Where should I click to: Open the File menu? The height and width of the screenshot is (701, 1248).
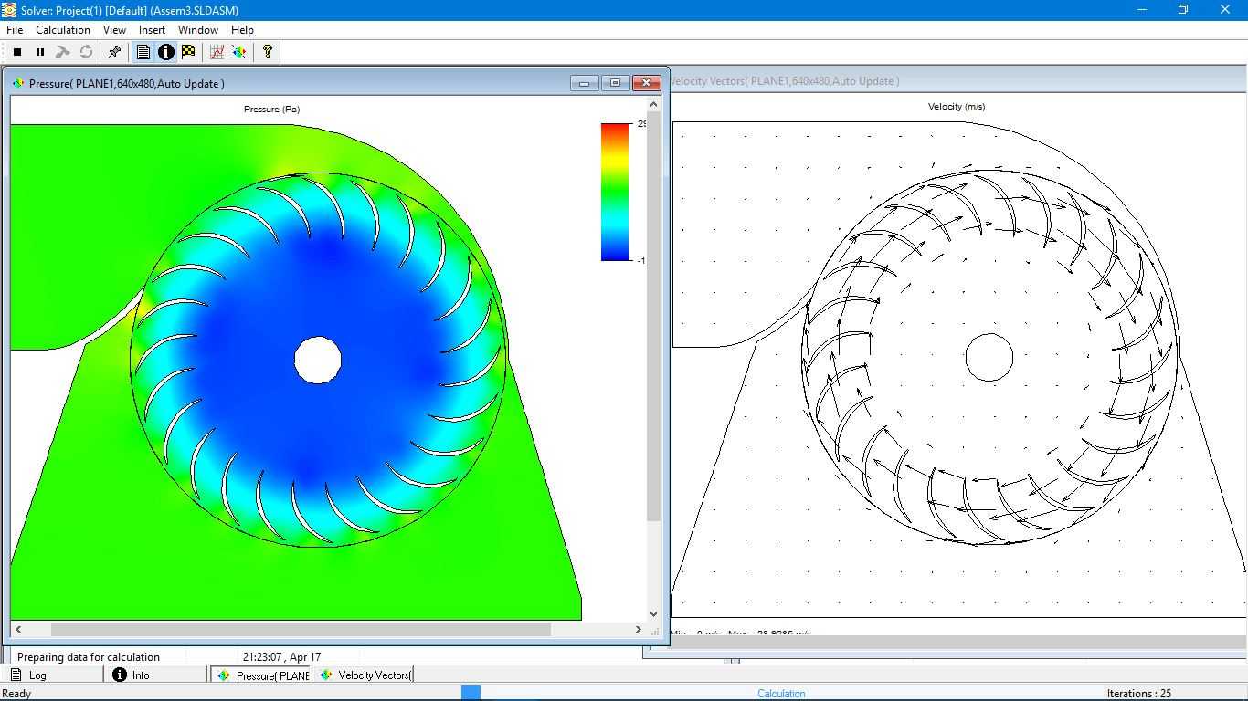pos(15,30)
